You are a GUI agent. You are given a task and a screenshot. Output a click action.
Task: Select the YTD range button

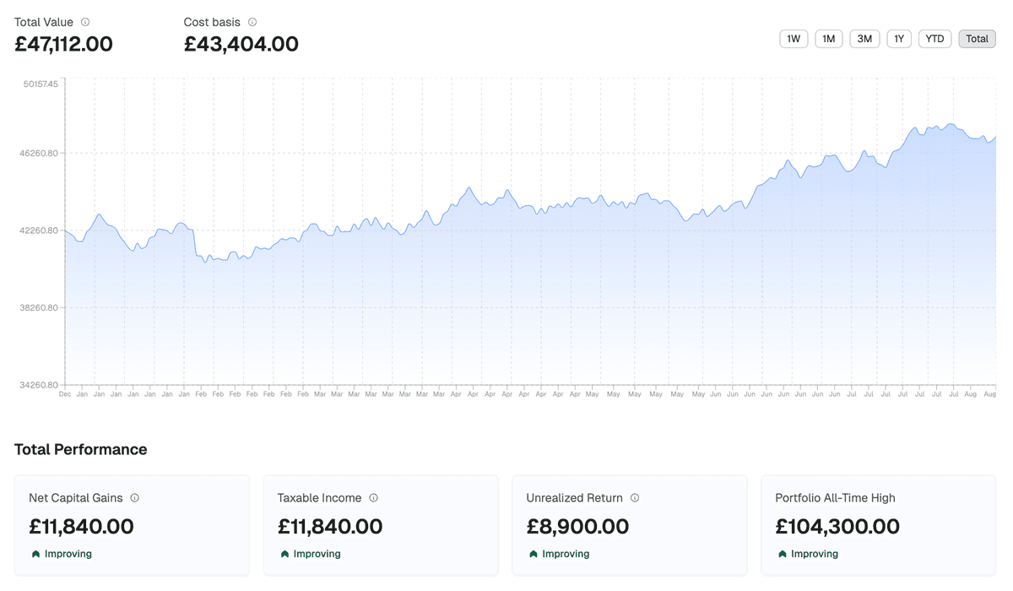coord(934,39)
